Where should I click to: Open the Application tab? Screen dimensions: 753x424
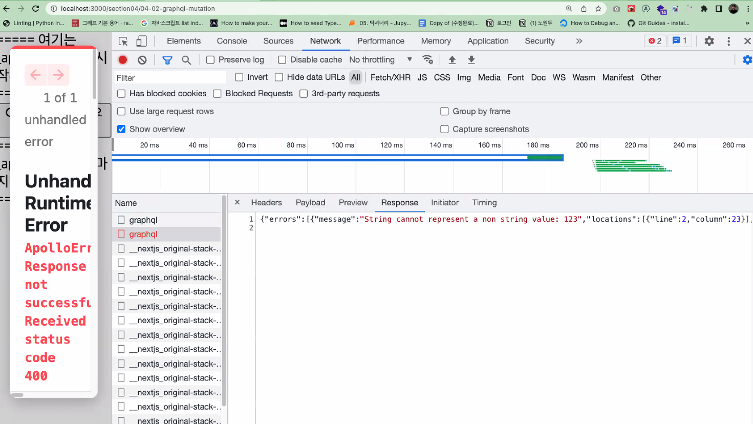click(488, 41)
